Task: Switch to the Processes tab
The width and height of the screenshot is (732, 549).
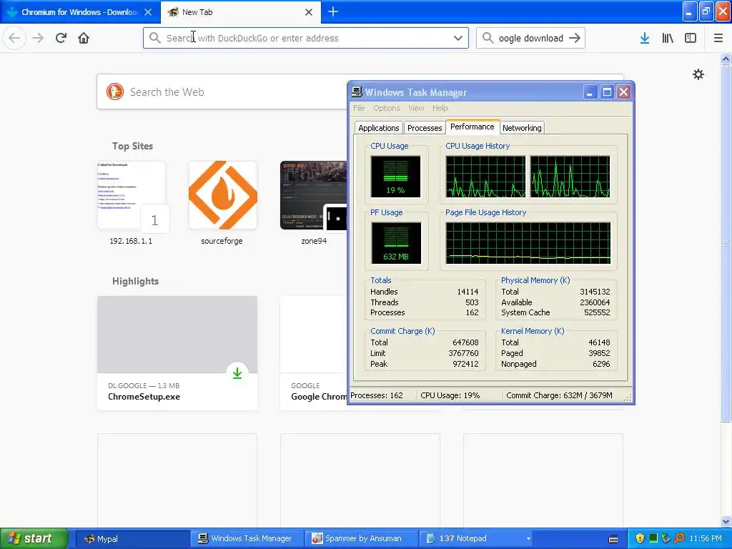Action: tap(425, 128)
